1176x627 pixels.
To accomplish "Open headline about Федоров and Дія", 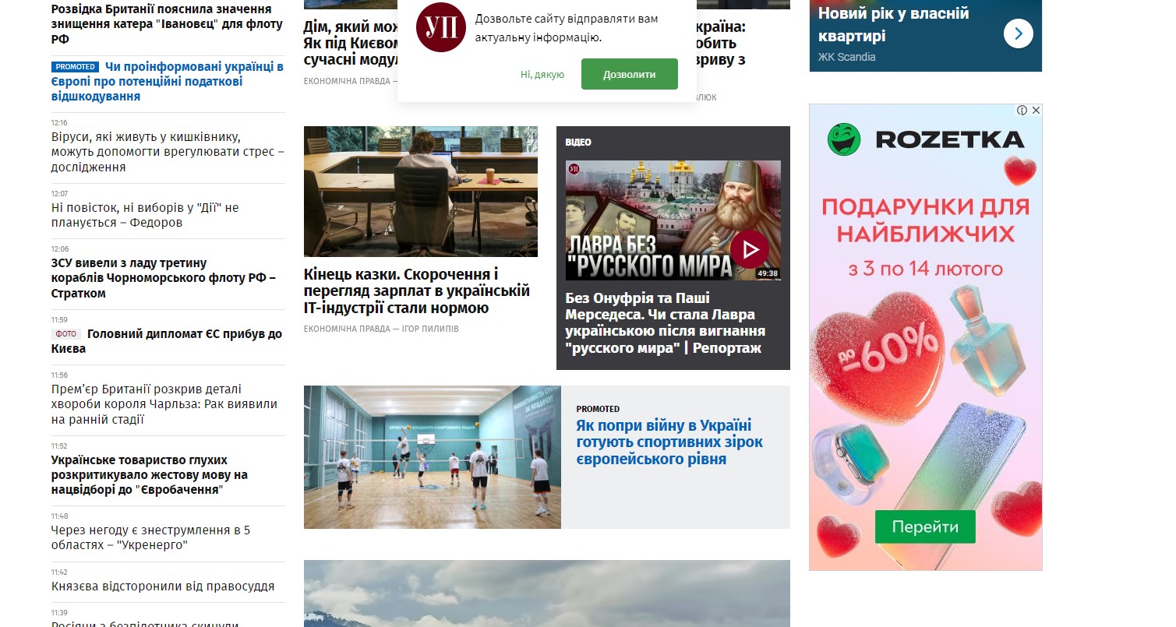I will (x=145, y=215).
